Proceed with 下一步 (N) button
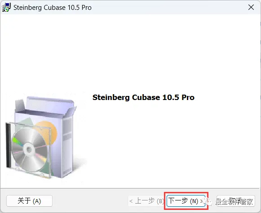This screenshot has height=213, width=261. [x=186, y=201]
